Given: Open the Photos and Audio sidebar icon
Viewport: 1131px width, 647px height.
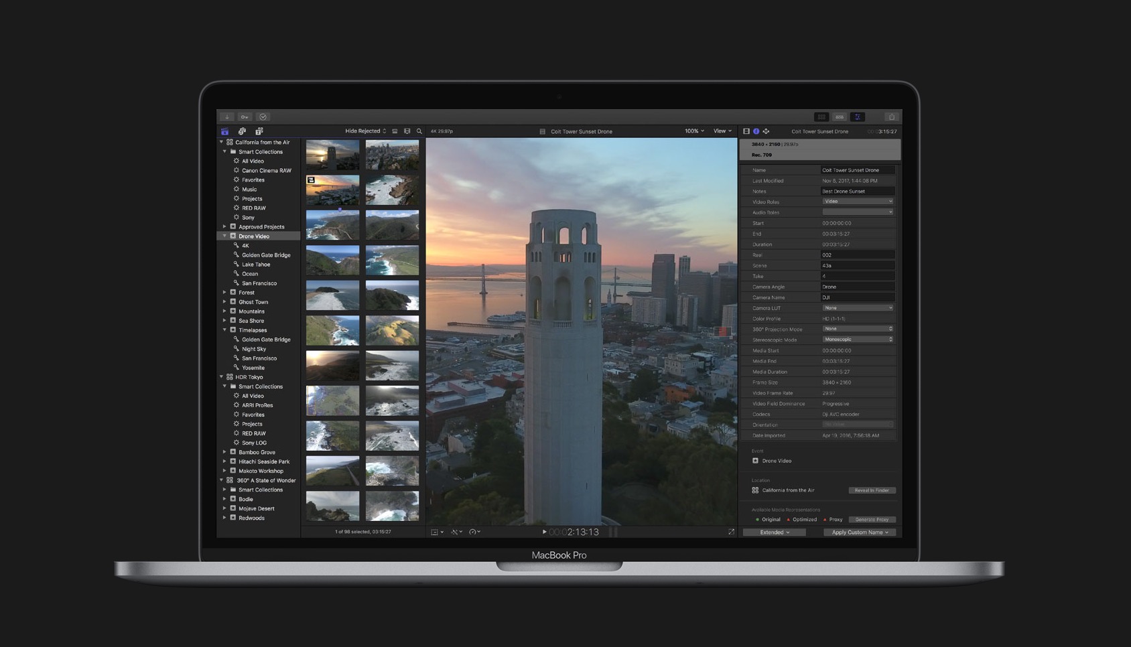Looking at the screenshot, I should (x=243, y=131).
